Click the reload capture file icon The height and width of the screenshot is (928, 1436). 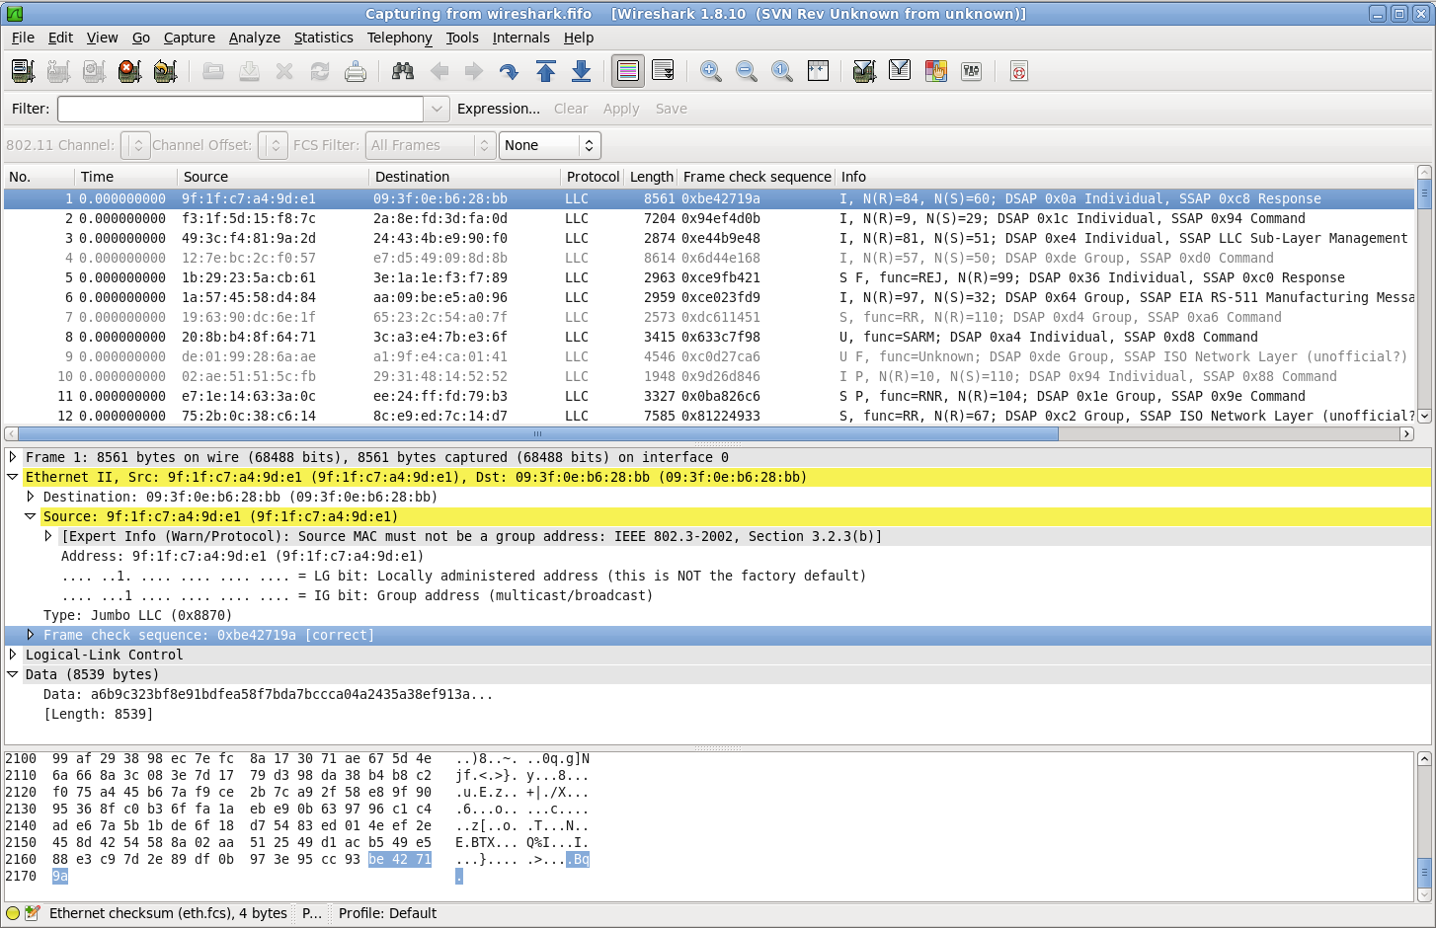(x=320, y=71)
